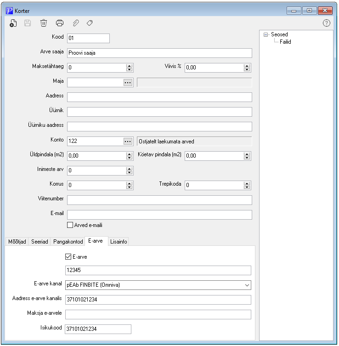Increase Üldpindala (m2) with the up arrow
Screen dimensions: 339x346
pos(129,154)
